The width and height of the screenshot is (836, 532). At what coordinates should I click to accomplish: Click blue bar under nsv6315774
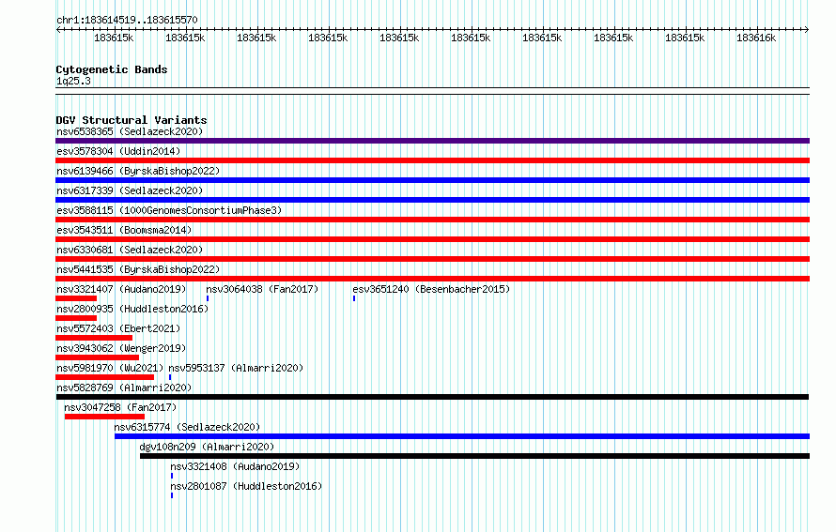tap(462, 436)
